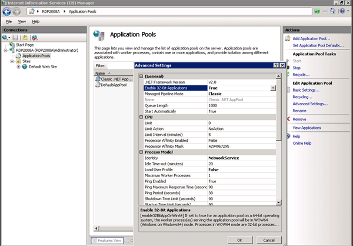Image resolution: width=353 pixels, height=246 pixels.
Task: Open Enable 32-Bit Applications value dropdown
Action: tap(273, 88)
